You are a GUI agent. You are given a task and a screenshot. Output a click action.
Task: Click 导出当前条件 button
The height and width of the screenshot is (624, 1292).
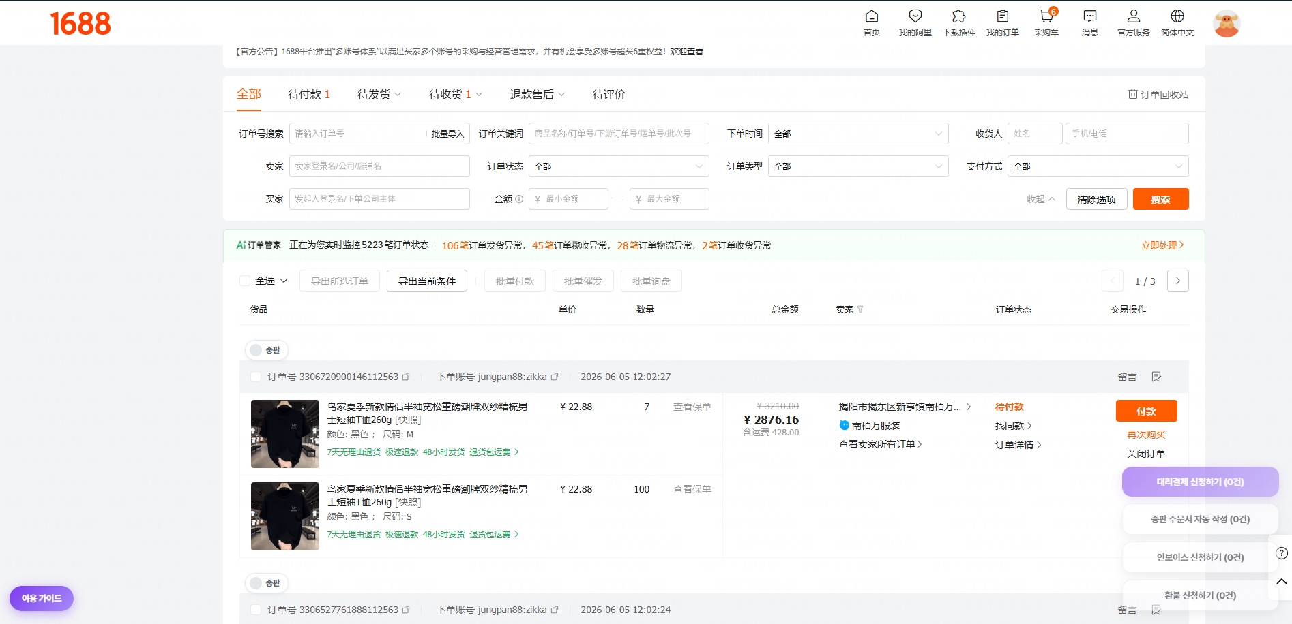427,281
